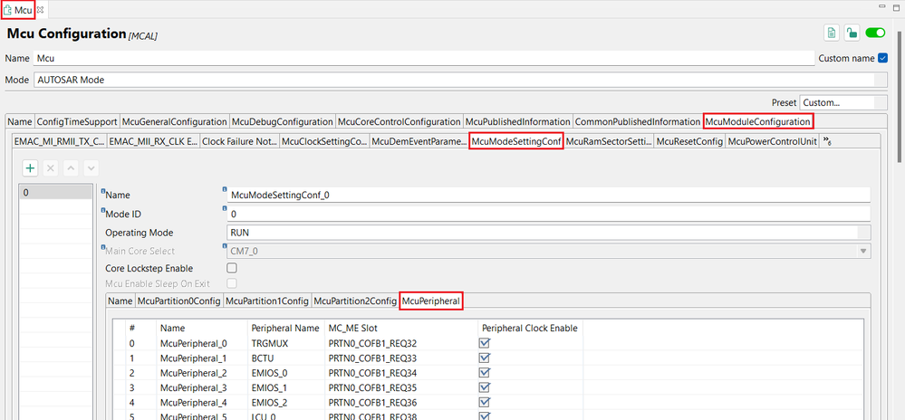Toggle clock enable for McuPeripheral_4 EMIOS_2
Image resolution: width=905 pixels, height=420 pixels.
[x=485, y=402]
